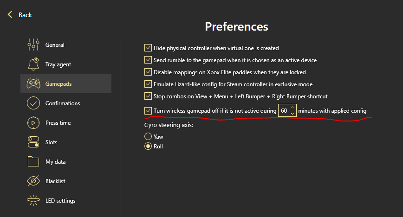Open General preferences sliders icon

click(x=33, y=45)
